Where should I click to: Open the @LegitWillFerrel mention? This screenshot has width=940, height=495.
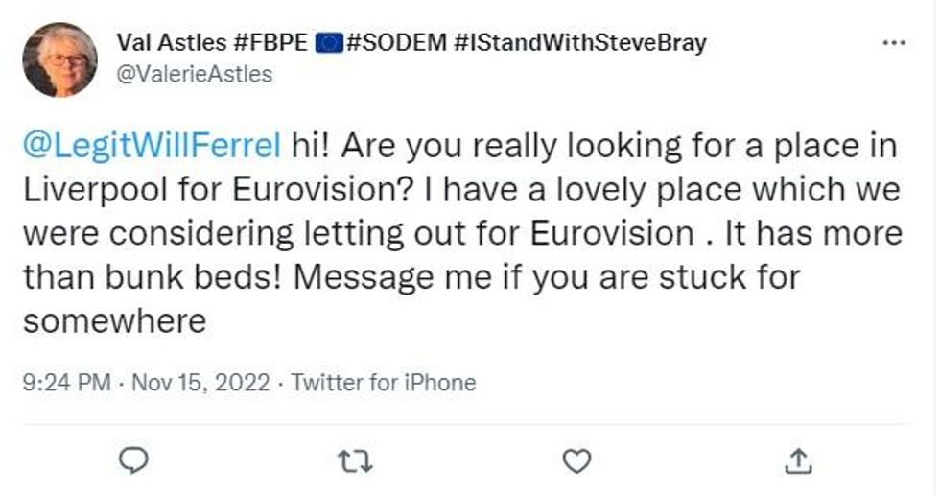coord(152,147)
